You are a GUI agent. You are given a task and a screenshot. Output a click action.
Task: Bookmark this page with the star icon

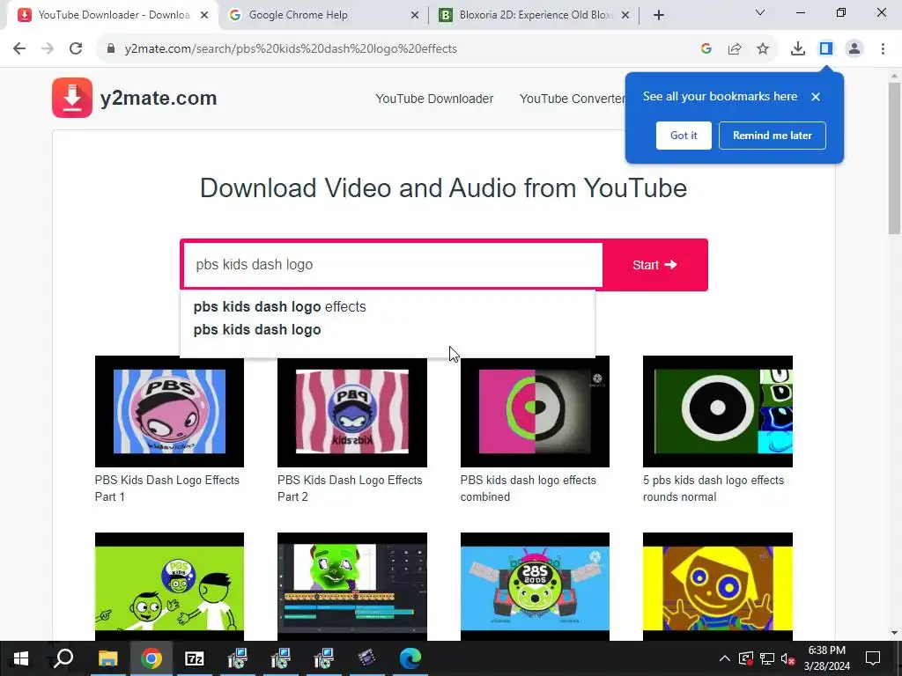tap(763, 49)
